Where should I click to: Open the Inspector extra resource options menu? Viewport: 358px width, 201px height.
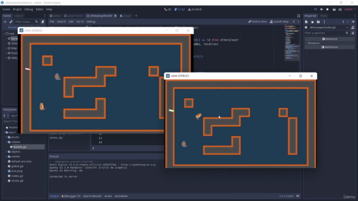click(x=324, y=22)
